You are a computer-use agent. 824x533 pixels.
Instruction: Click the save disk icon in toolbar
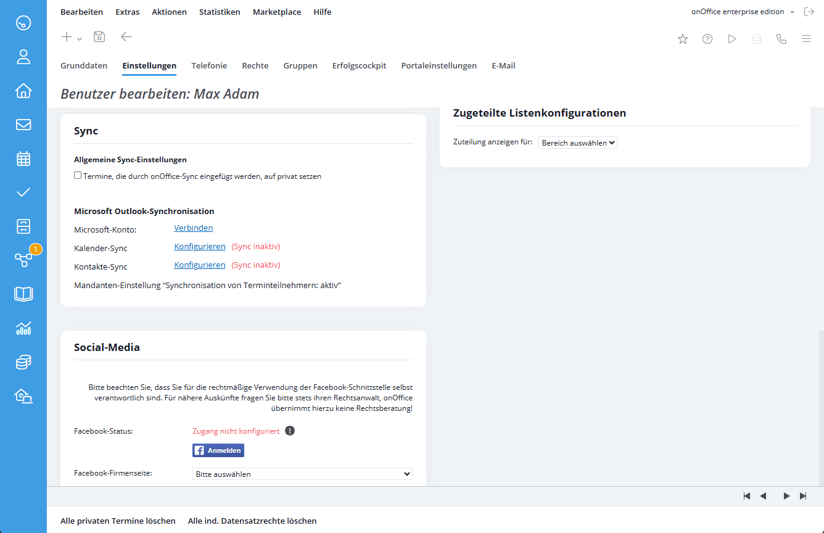coord(99,37)
